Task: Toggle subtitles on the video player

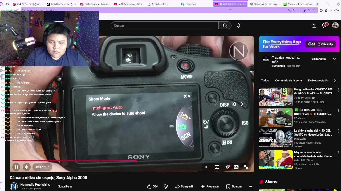Action: click(217, 167)
